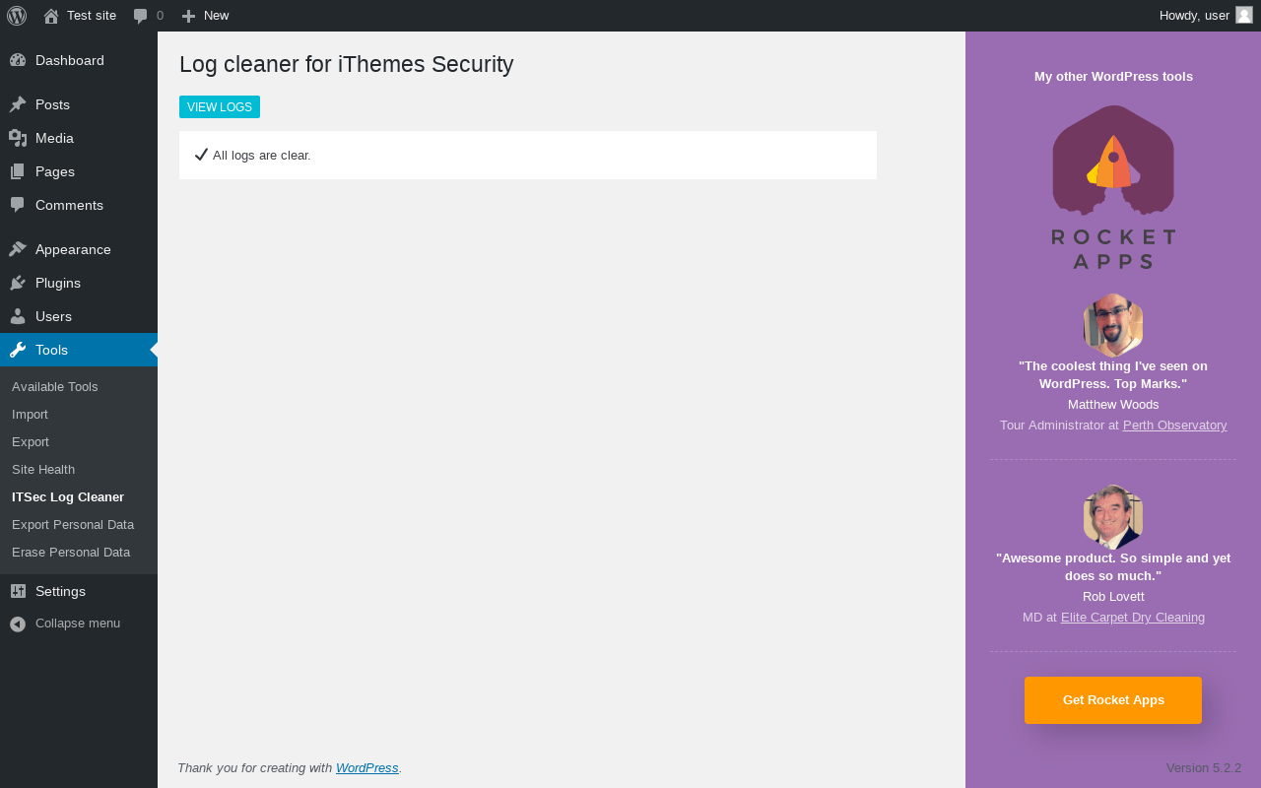The image size is (1261, 788).
Task: Open the comments bubble in admin bar
Action: click(x=141, y=16)
